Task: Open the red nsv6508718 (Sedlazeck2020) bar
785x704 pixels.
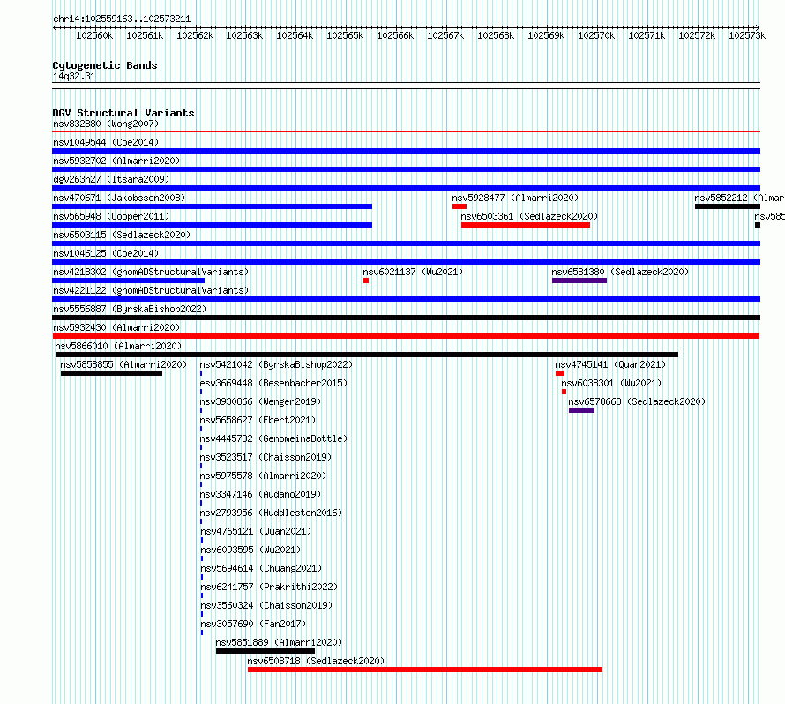Action: (x=425, y=670)
